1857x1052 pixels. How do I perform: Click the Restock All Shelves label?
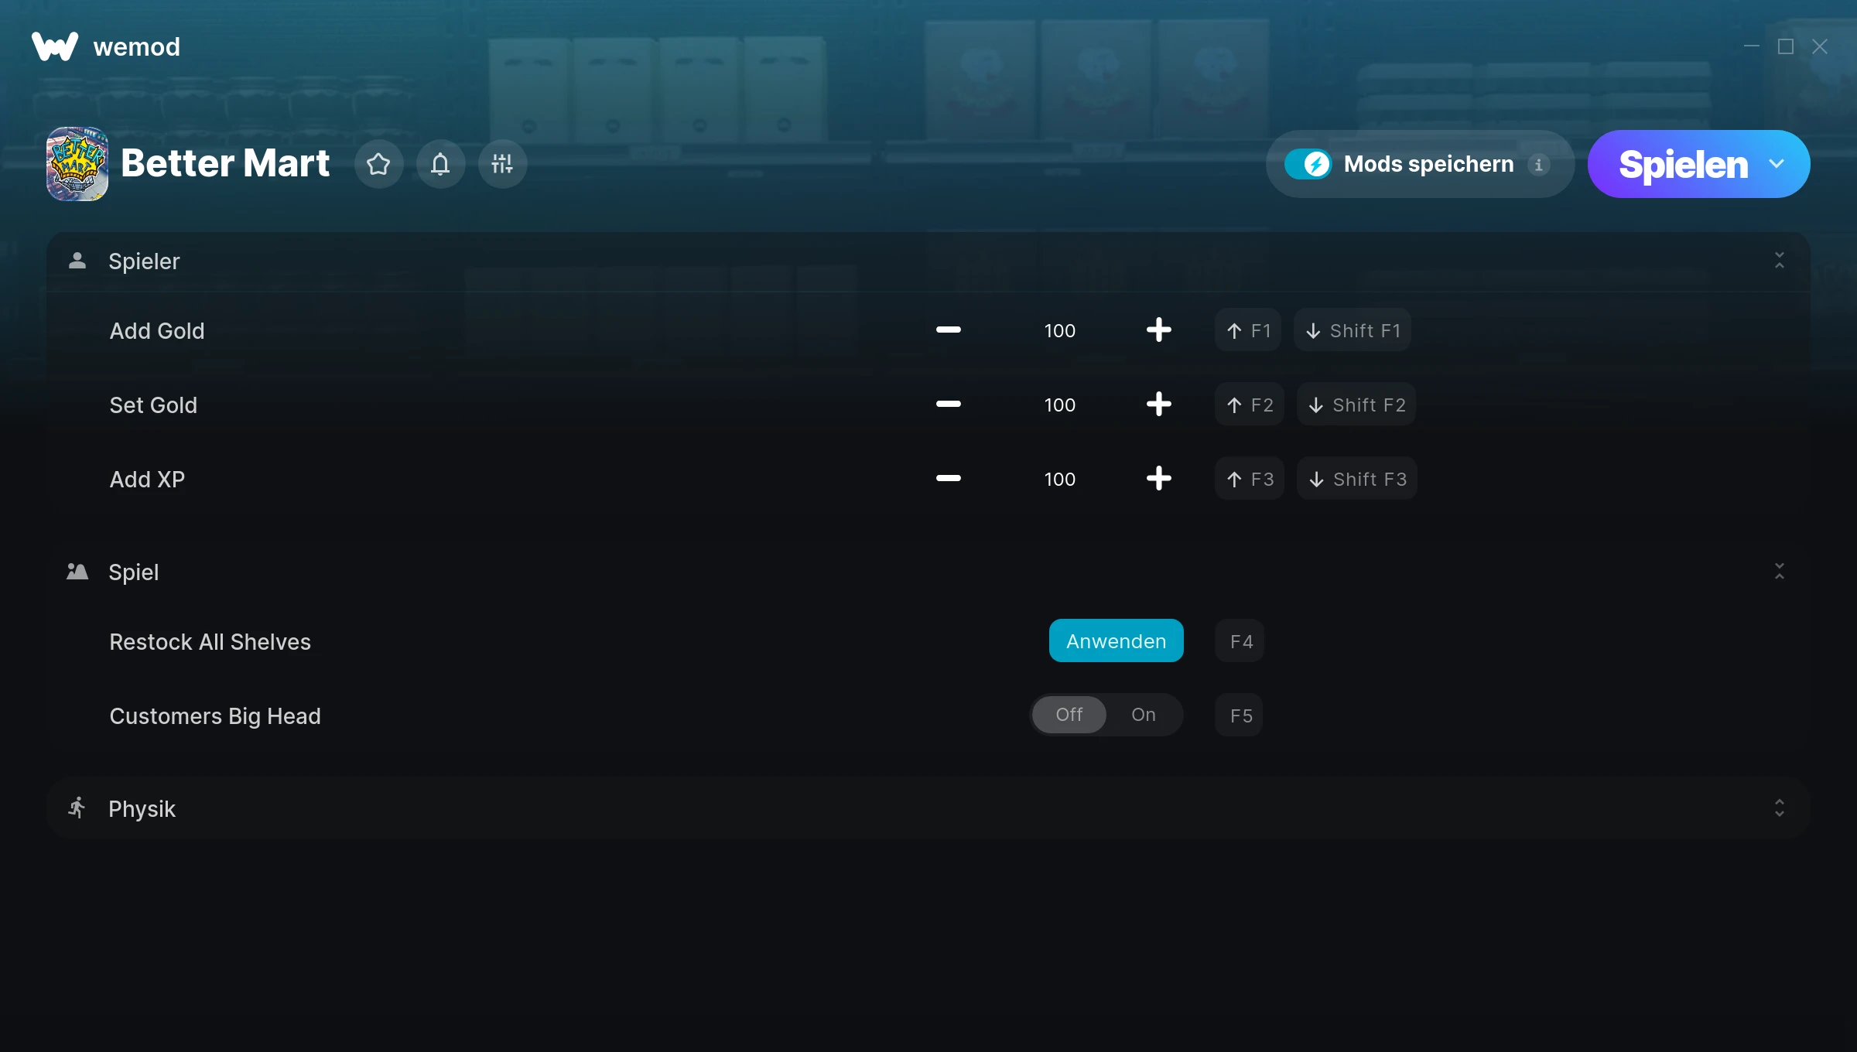click(210, 642)
